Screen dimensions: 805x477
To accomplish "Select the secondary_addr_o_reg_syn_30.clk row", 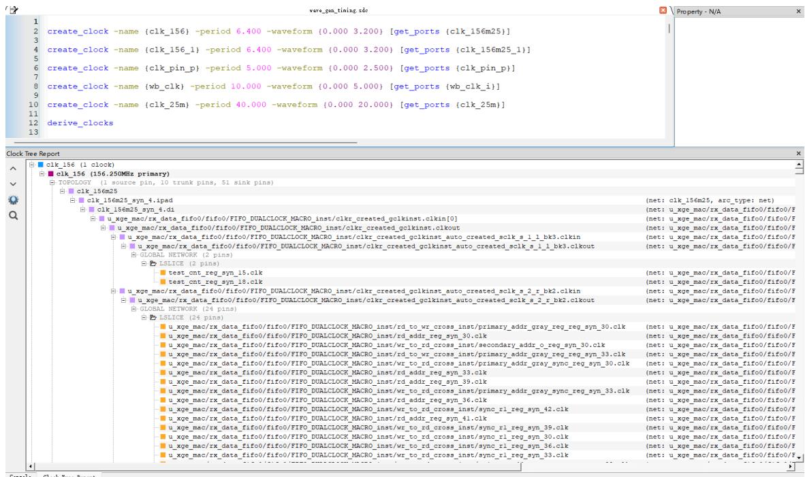I will click(387, 345).
